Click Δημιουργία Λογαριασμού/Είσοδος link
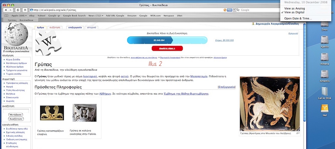 tap(277, 24)
